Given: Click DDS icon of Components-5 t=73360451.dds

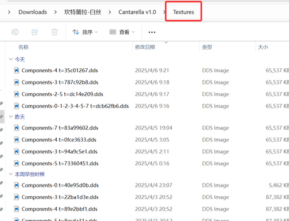Looking at the screenshot, I should tap(17, 164).
